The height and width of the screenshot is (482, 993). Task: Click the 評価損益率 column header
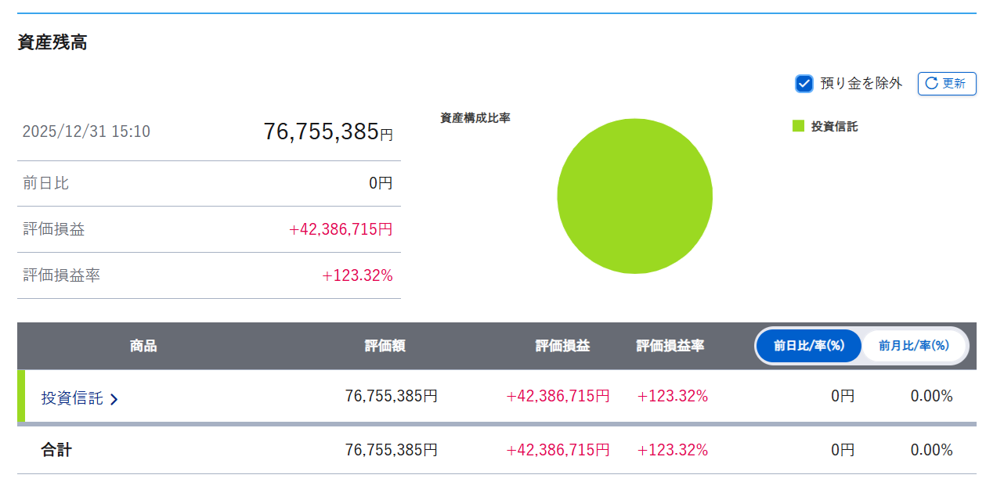(x=669, y=345)
